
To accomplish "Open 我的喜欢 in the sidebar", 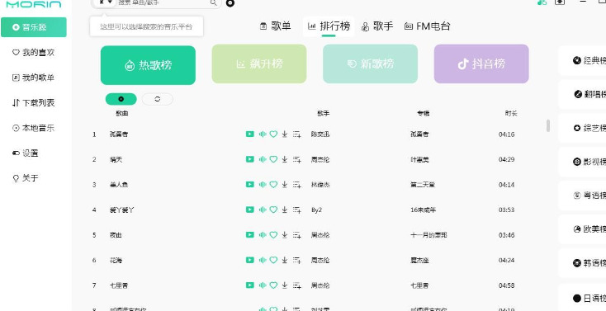I will pyautogui.click(x=33, y=53).
